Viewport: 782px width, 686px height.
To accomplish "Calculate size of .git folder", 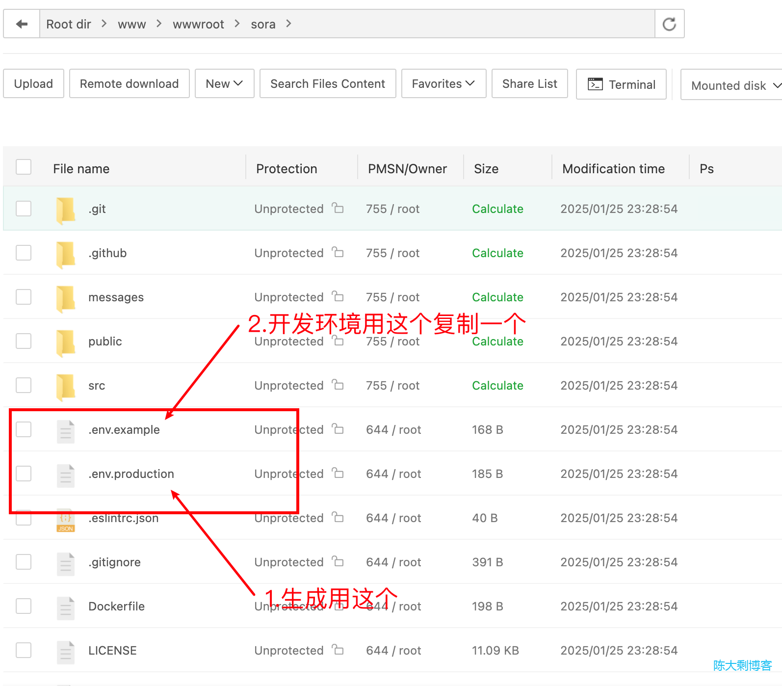I will click(497, 209).
